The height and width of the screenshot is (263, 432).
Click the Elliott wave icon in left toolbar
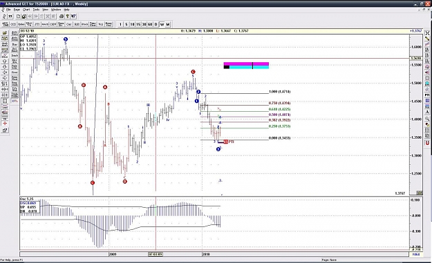(x=5, y=56)
